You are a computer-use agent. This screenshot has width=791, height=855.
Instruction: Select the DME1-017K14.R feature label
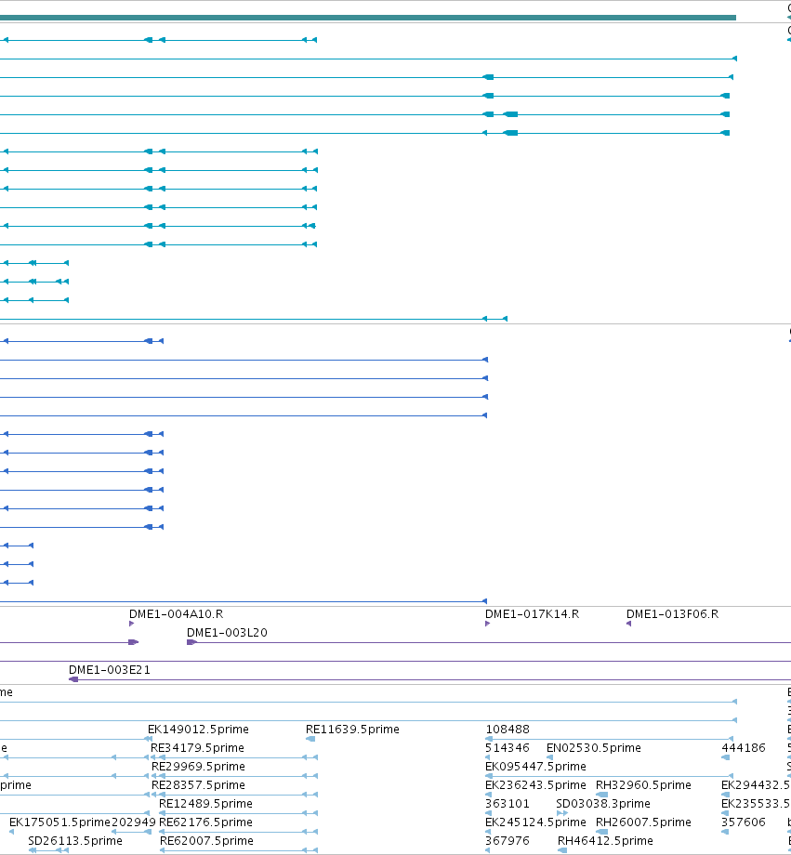coord(532,614)
